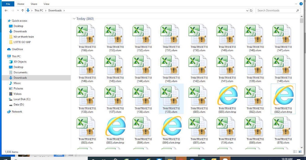Screen dimensions: 306x160
Task: Select highlighted Downloads under This PC
Action: [x=36, y=78]
